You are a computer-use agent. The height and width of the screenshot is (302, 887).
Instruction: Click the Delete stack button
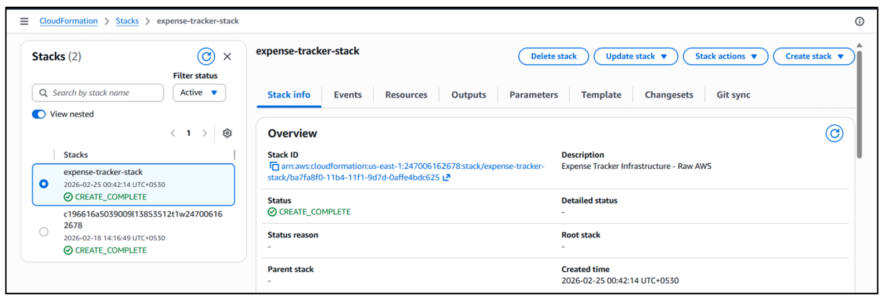tap(553, 56)
